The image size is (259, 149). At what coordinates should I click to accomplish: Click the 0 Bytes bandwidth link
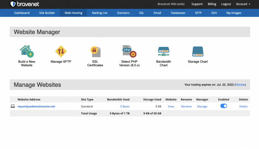coord(125,106)
